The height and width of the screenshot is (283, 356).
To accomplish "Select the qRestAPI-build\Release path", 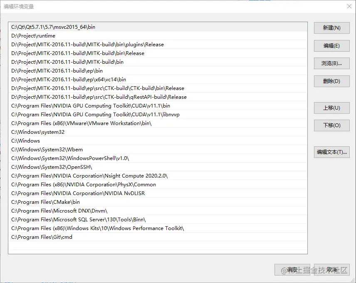I will (158, 97).
